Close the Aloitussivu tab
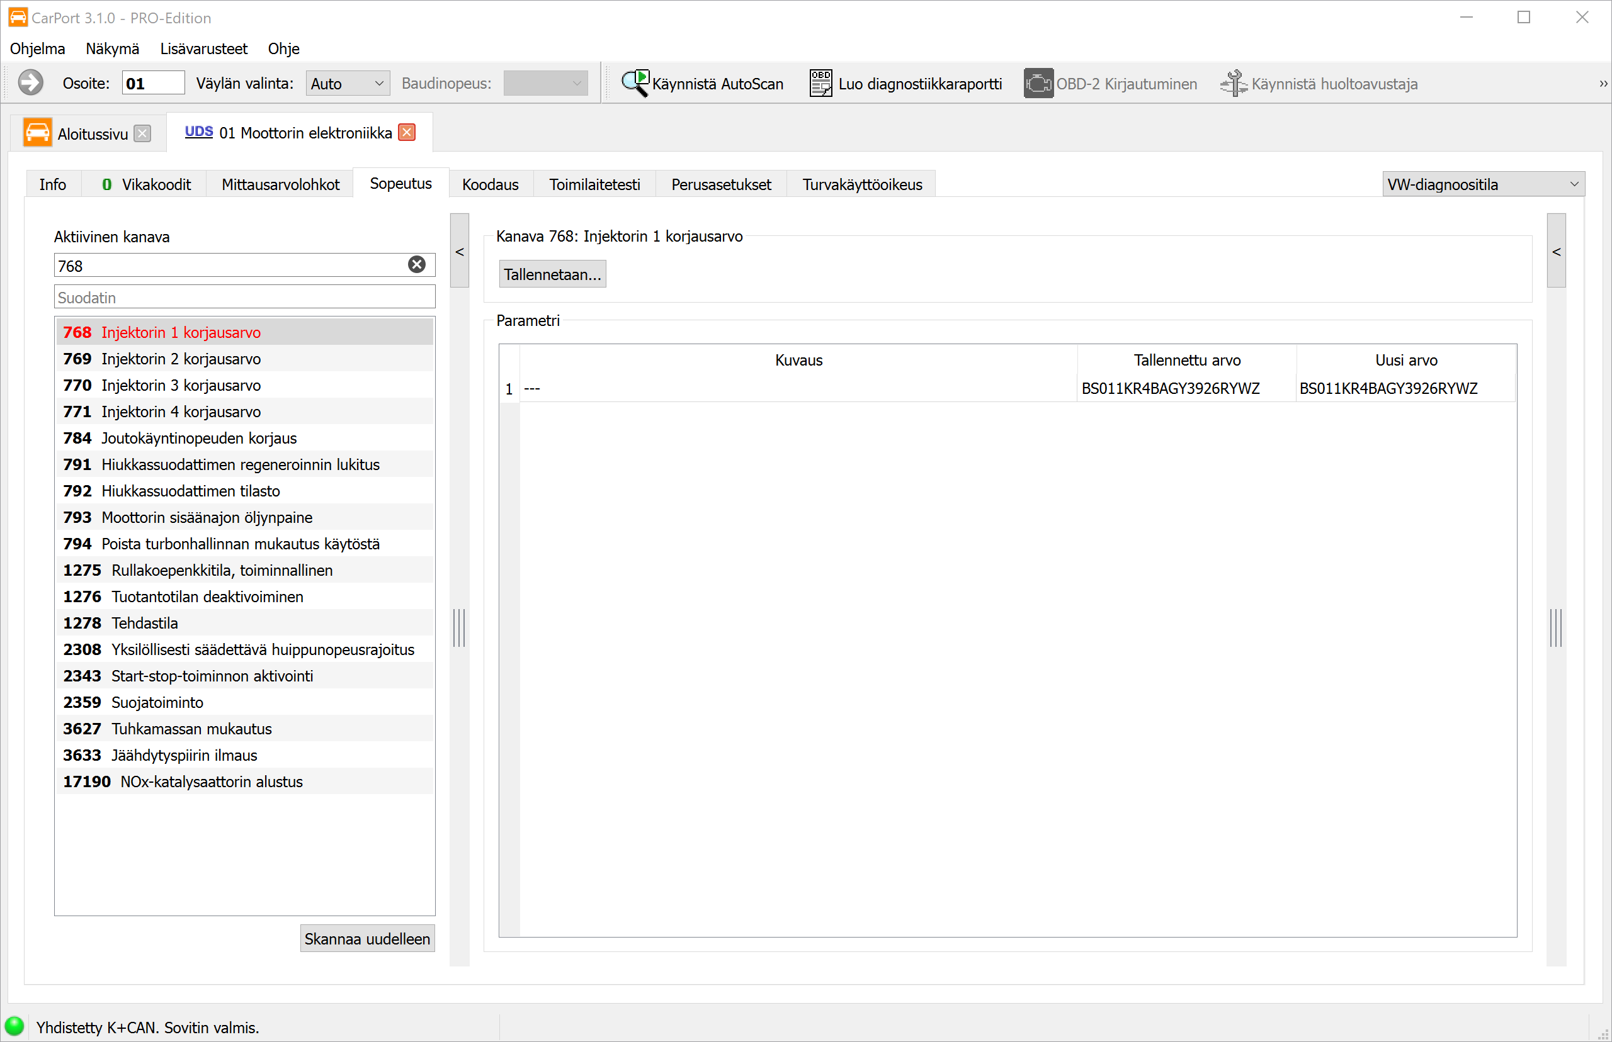Screen dimensions: 1612x1042 (x=142, y=133)
